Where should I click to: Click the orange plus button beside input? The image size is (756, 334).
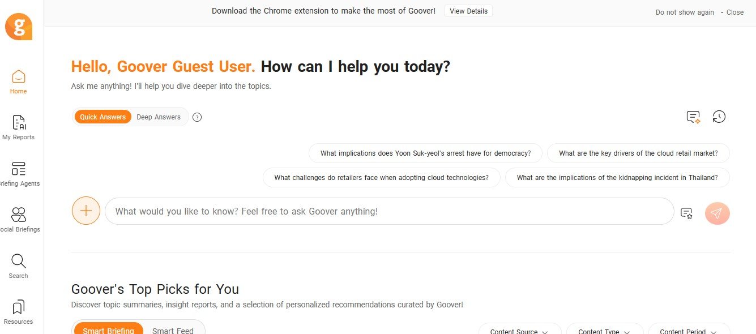point(86,211)
